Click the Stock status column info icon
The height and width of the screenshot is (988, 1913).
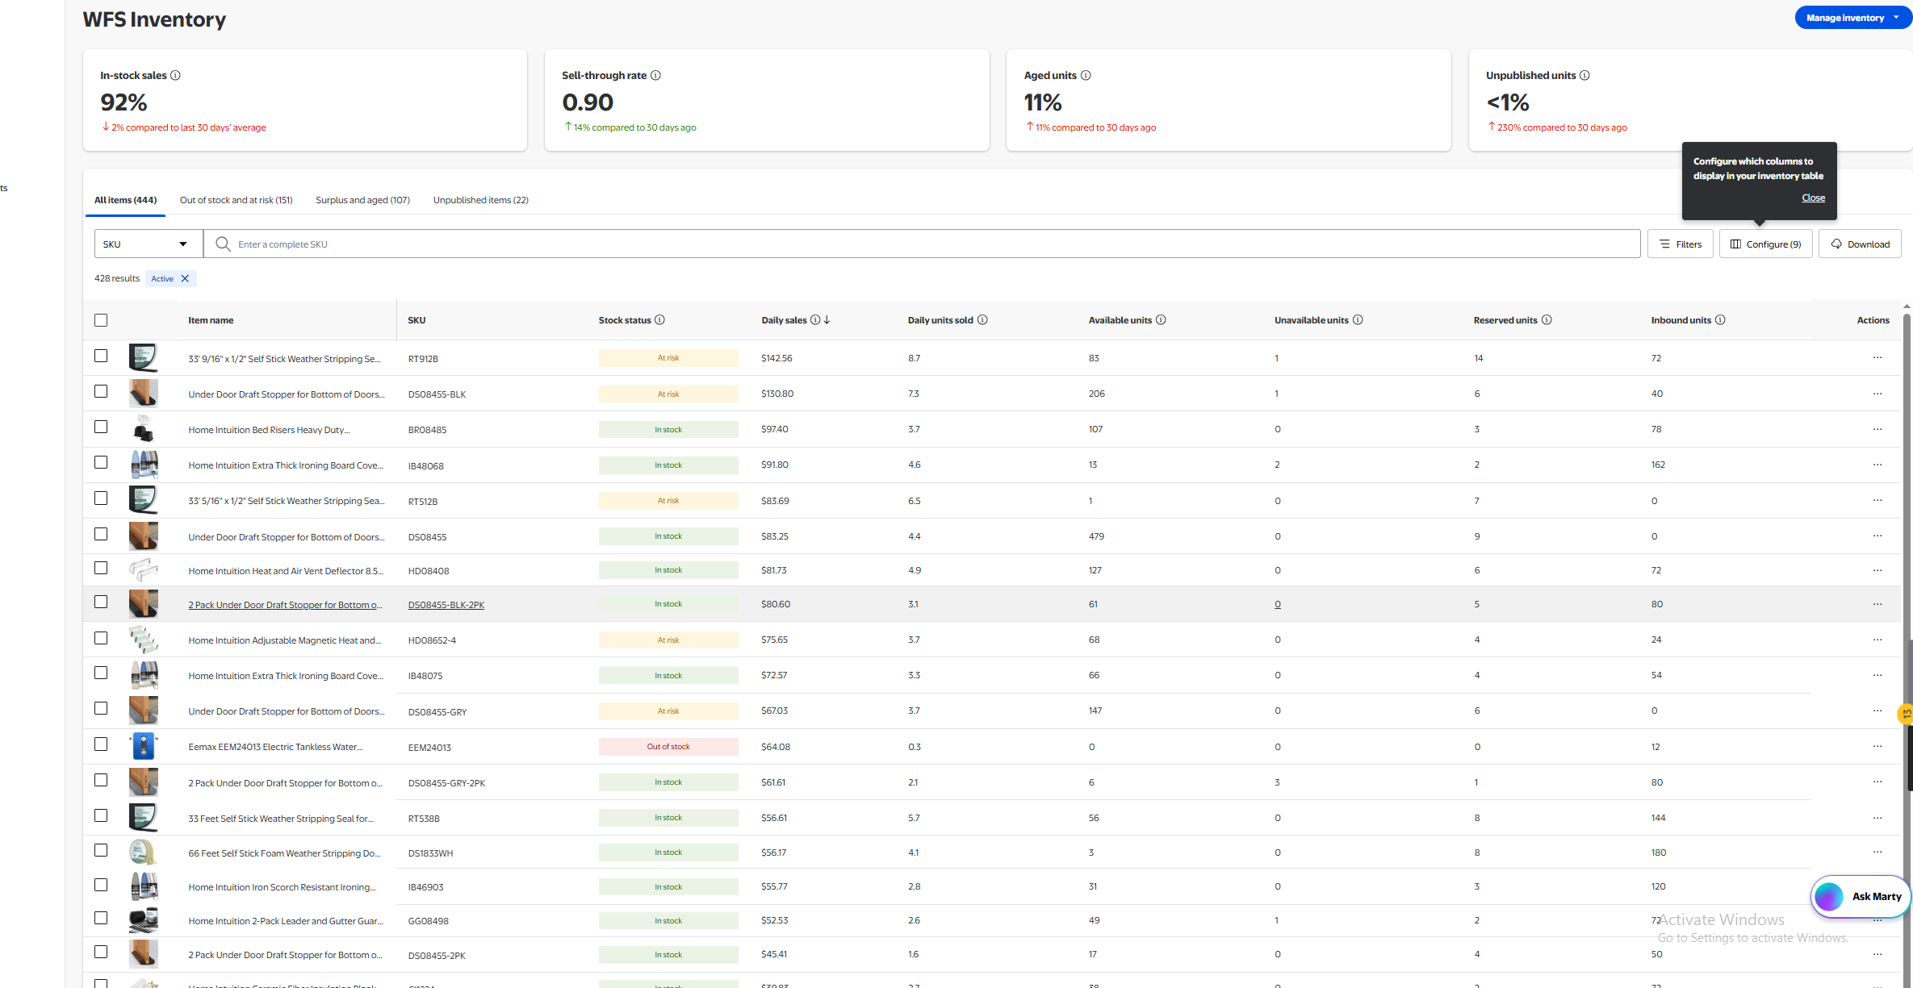click(x=659, y=320)
